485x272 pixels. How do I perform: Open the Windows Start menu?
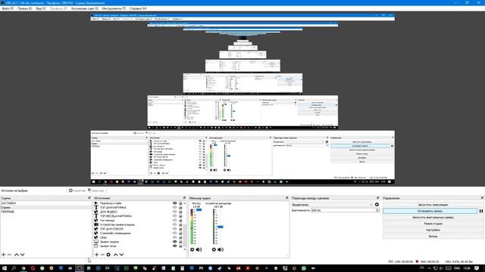click(x=5, y=268)
